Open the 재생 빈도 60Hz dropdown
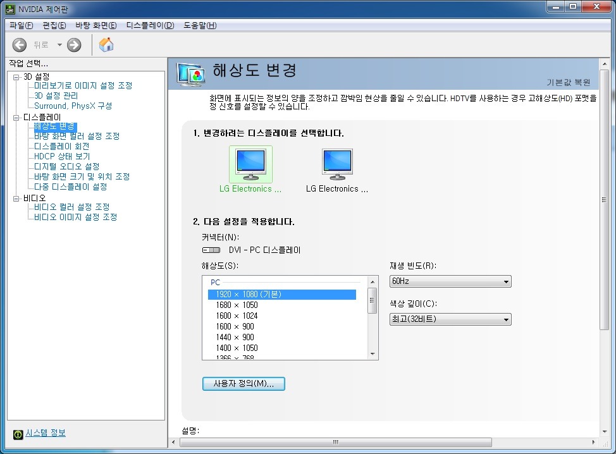616x454 pixels. click(450, 281)
